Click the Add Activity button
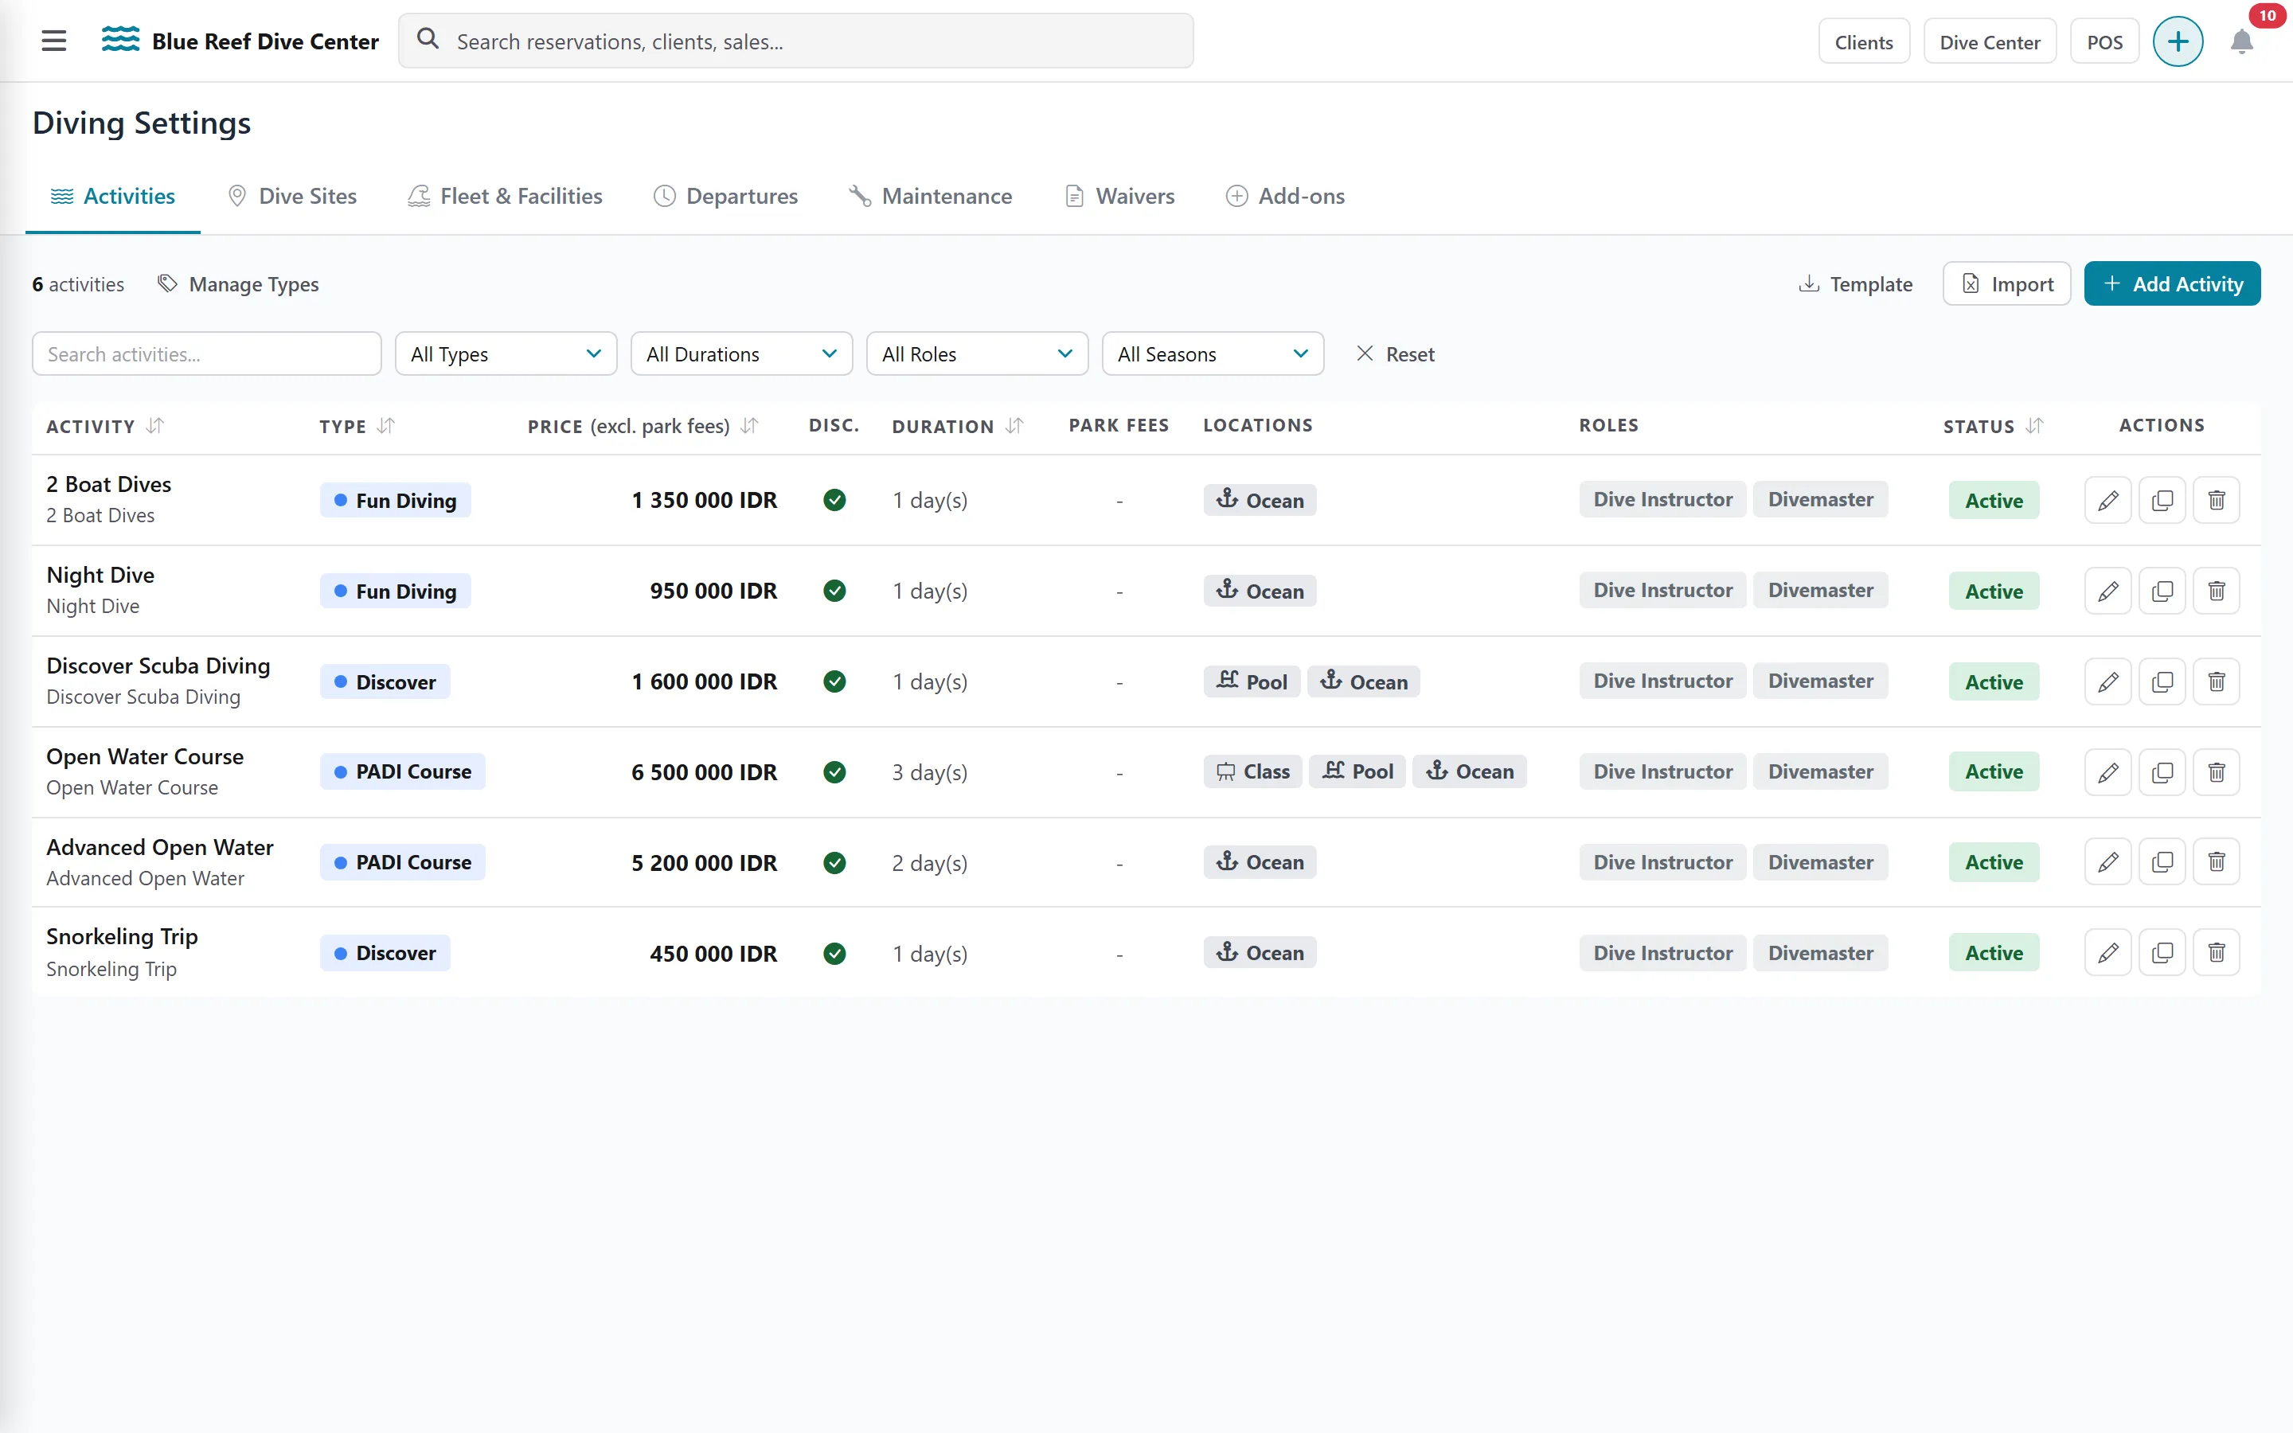This screenshot has width=2293, height=1433. (2172, 283)
